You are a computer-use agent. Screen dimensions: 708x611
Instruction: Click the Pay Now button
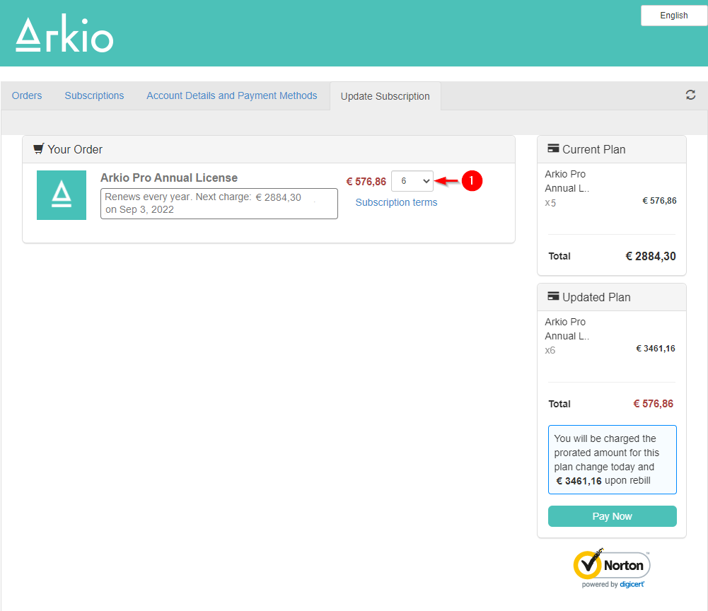[613, 516]
